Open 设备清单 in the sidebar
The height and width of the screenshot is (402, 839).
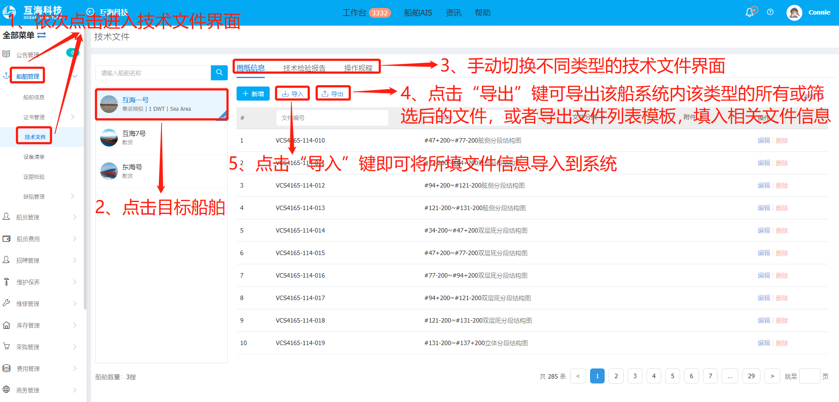click(34, 157)
